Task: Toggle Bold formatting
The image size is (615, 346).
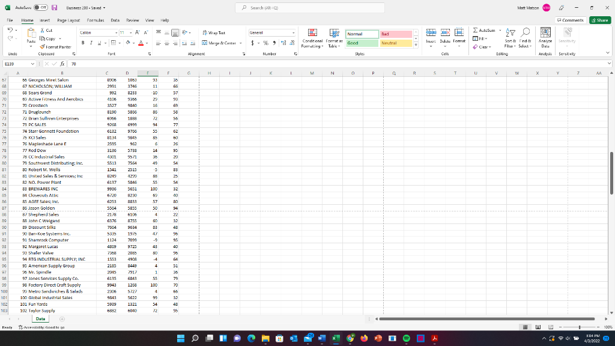Action: point(83,43)
